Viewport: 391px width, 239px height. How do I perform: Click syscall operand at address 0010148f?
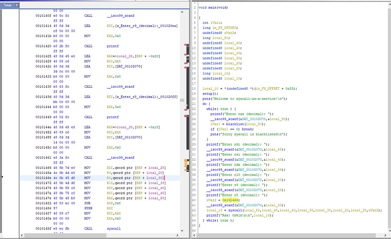tap(113, 229)
